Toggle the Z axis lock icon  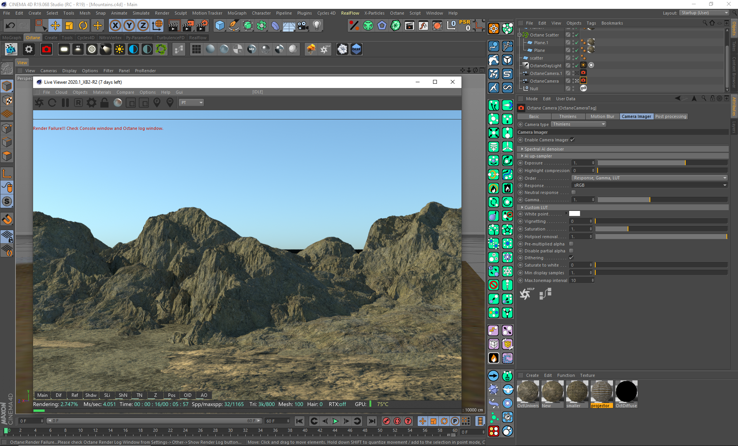coord(143,26)
